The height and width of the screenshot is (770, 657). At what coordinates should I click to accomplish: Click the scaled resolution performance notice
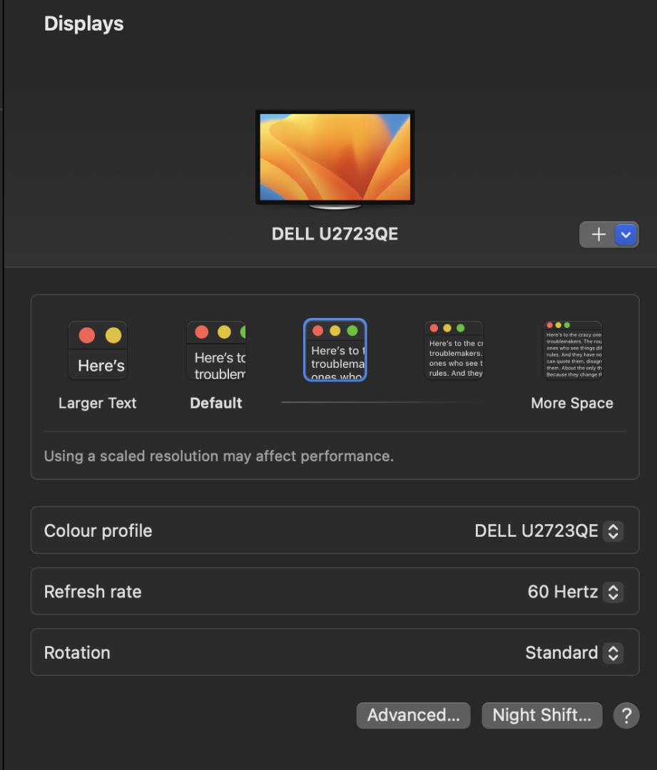coord(219,456)
